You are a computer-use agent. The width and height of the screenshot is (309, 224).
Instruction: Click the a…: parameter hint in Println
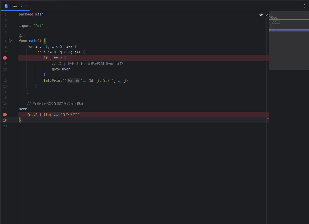click(56, 115)
